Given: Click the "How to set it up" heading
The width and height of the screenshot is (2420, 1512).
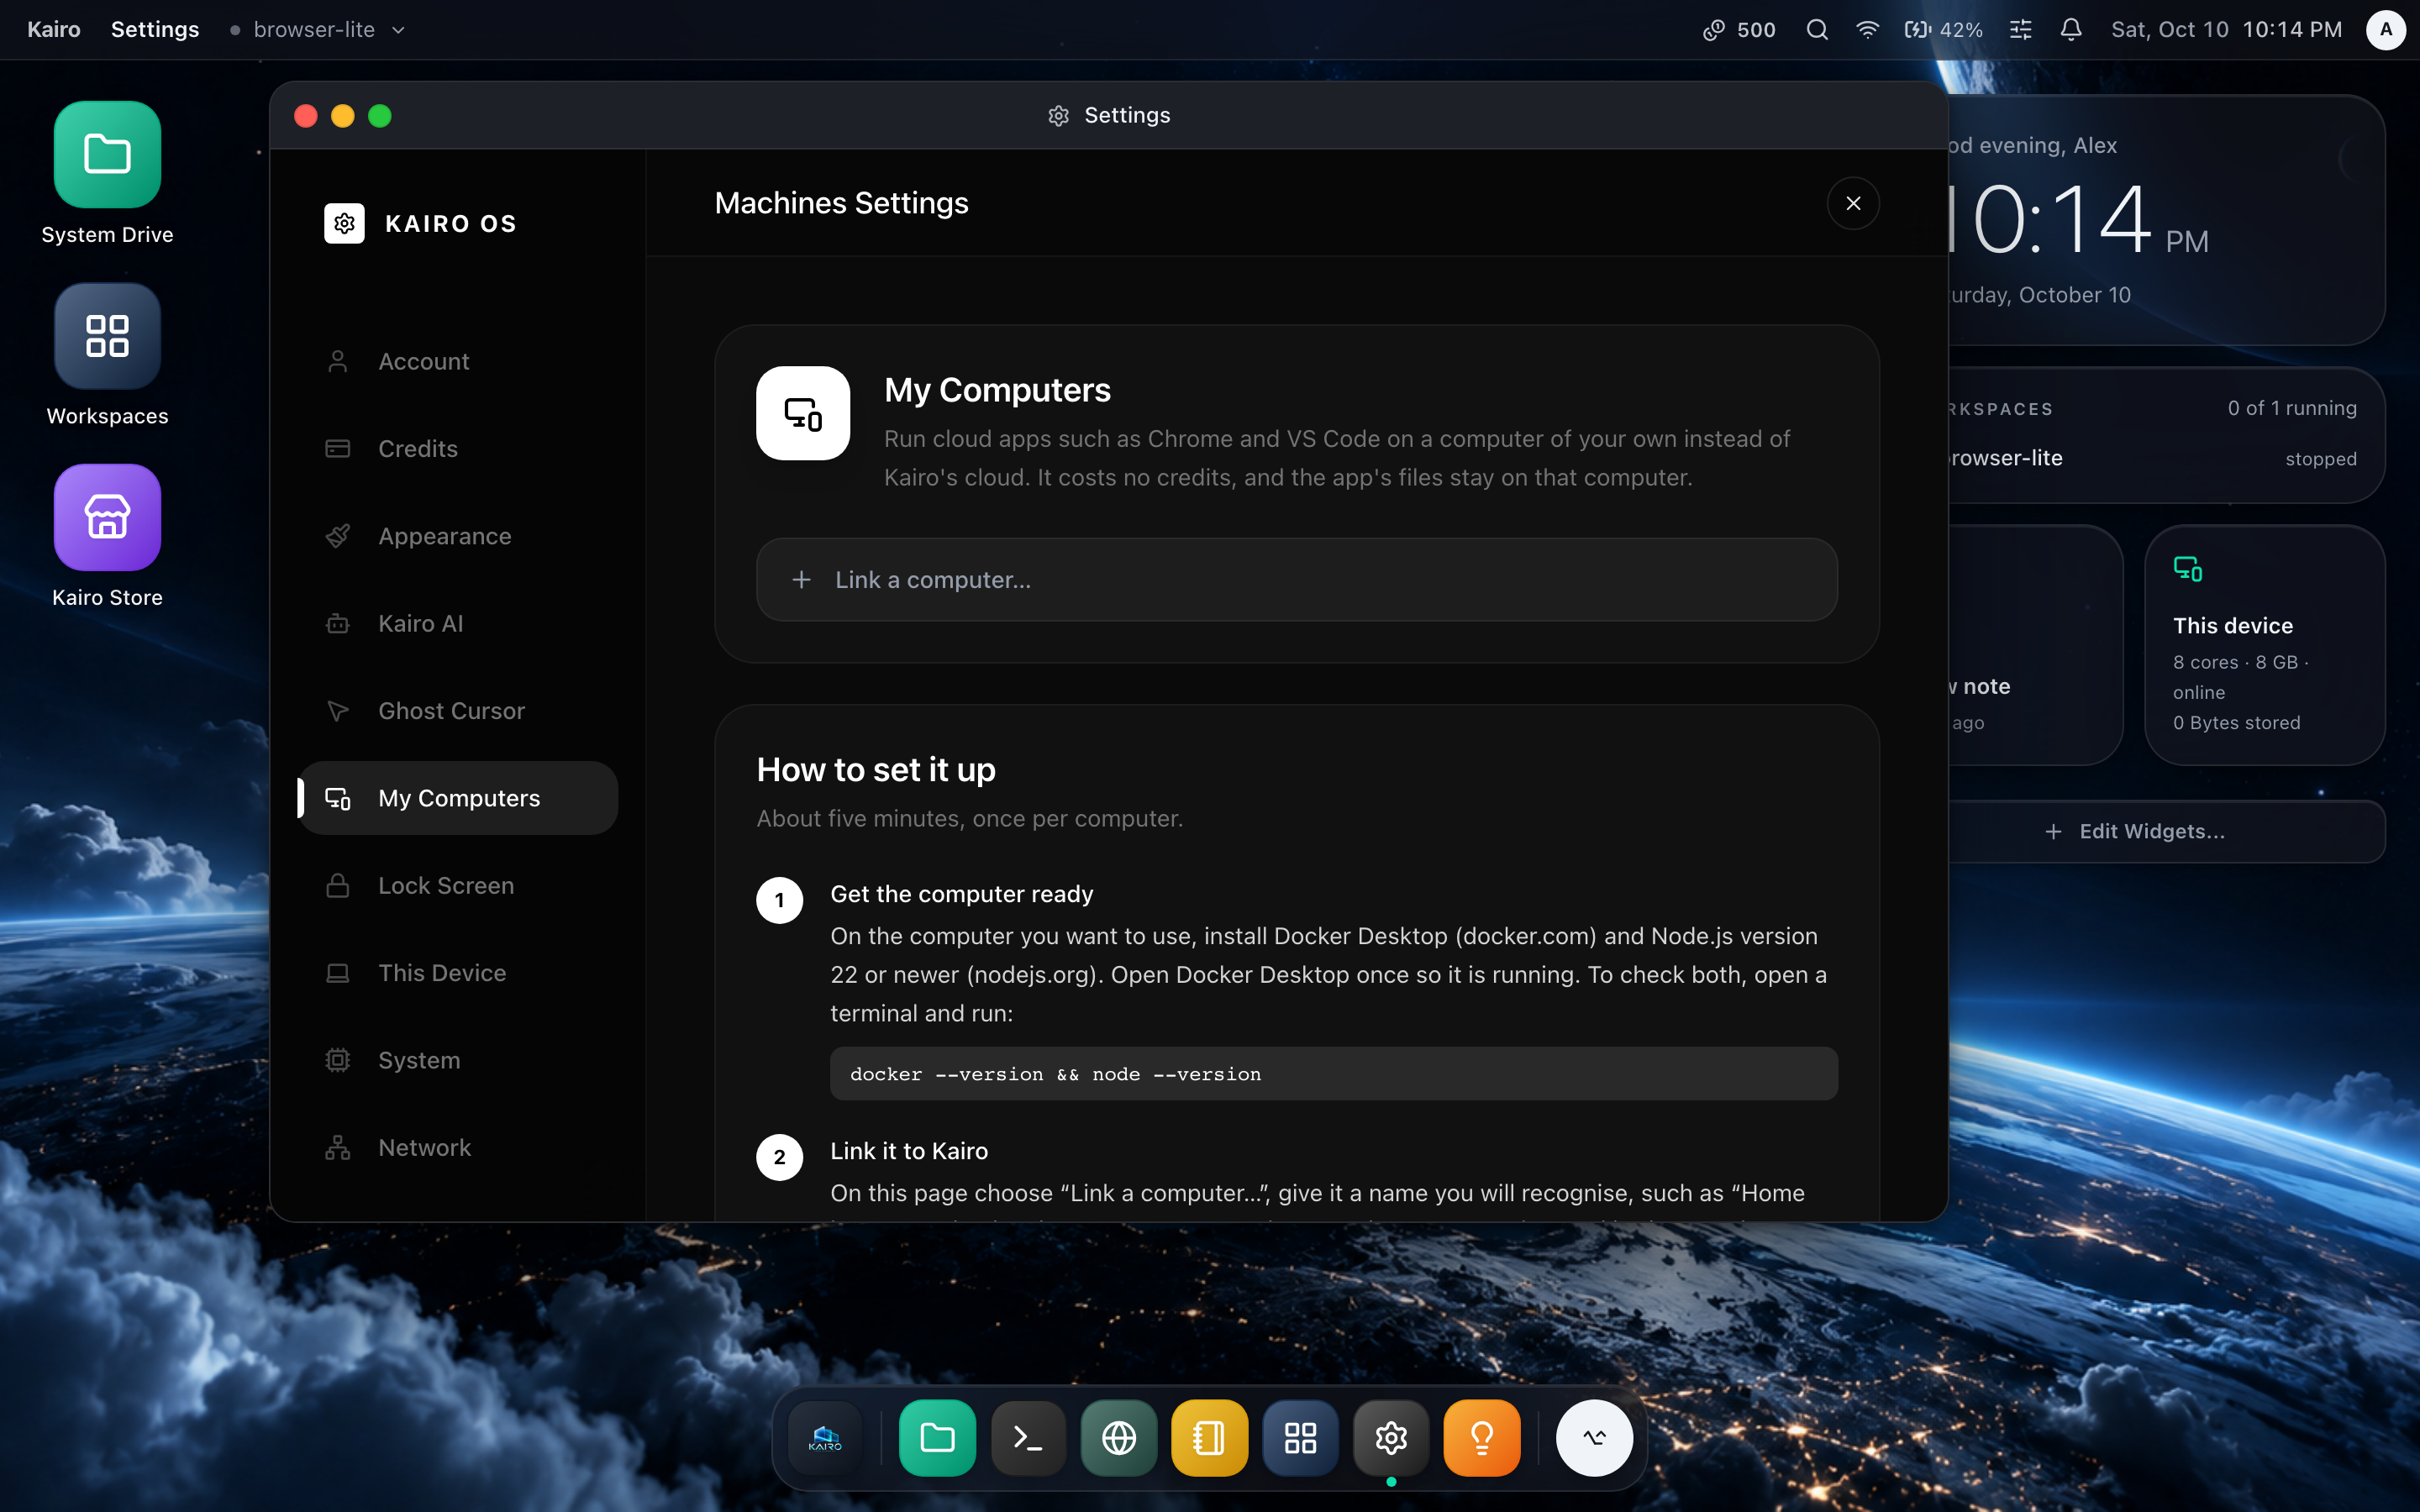Looking at the screenshot, I should pos(876,770).
